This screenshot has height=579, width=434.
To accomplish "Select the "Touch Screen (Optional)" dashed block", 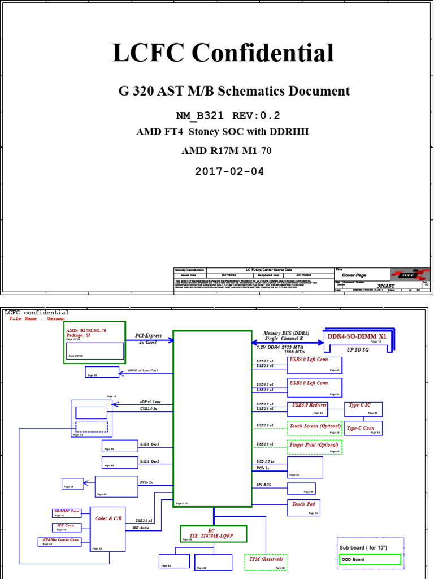I will click(315, 428).
